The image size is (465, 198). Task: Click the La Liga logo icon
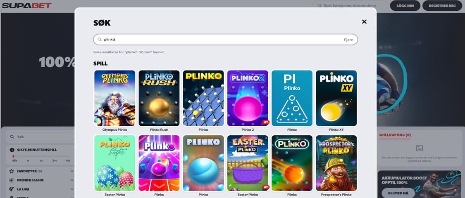click(x=12, y=189)
